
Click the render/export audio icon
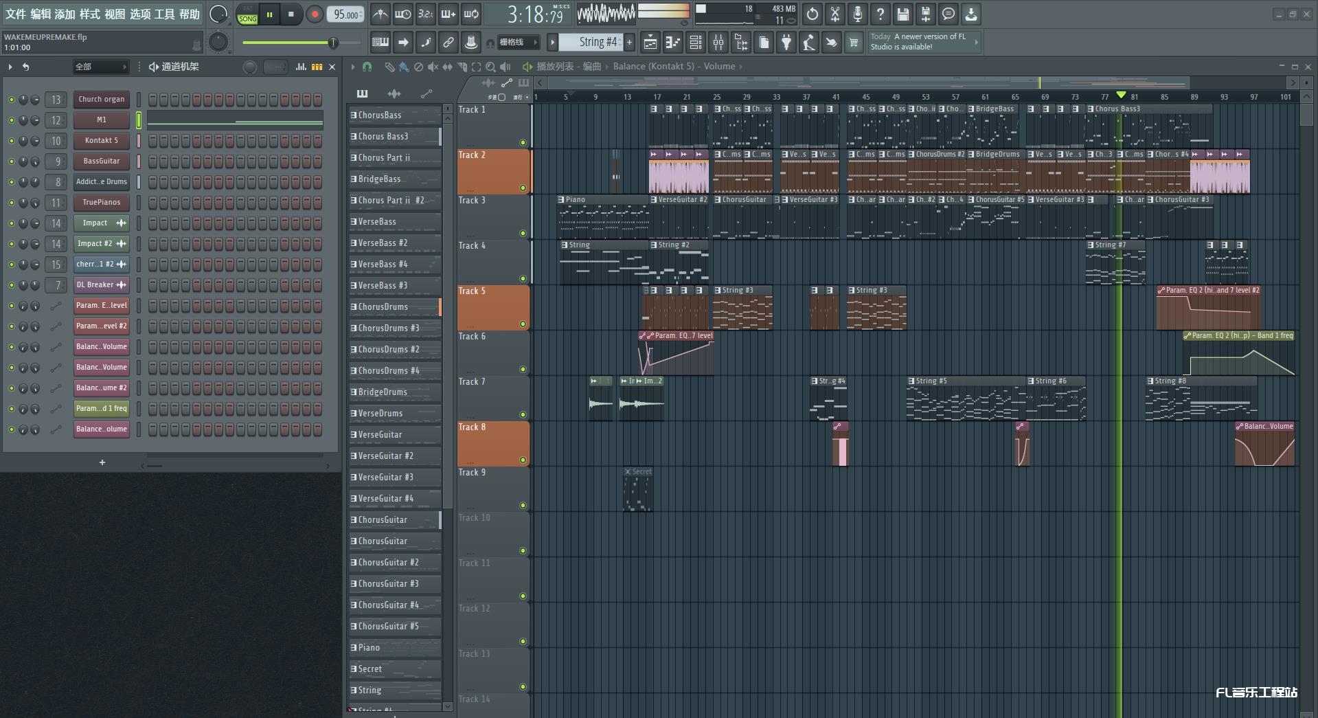pos(926,14)
